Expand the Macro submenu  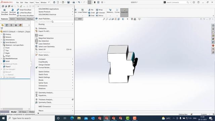pyautogui.click(x=54, y=111)
